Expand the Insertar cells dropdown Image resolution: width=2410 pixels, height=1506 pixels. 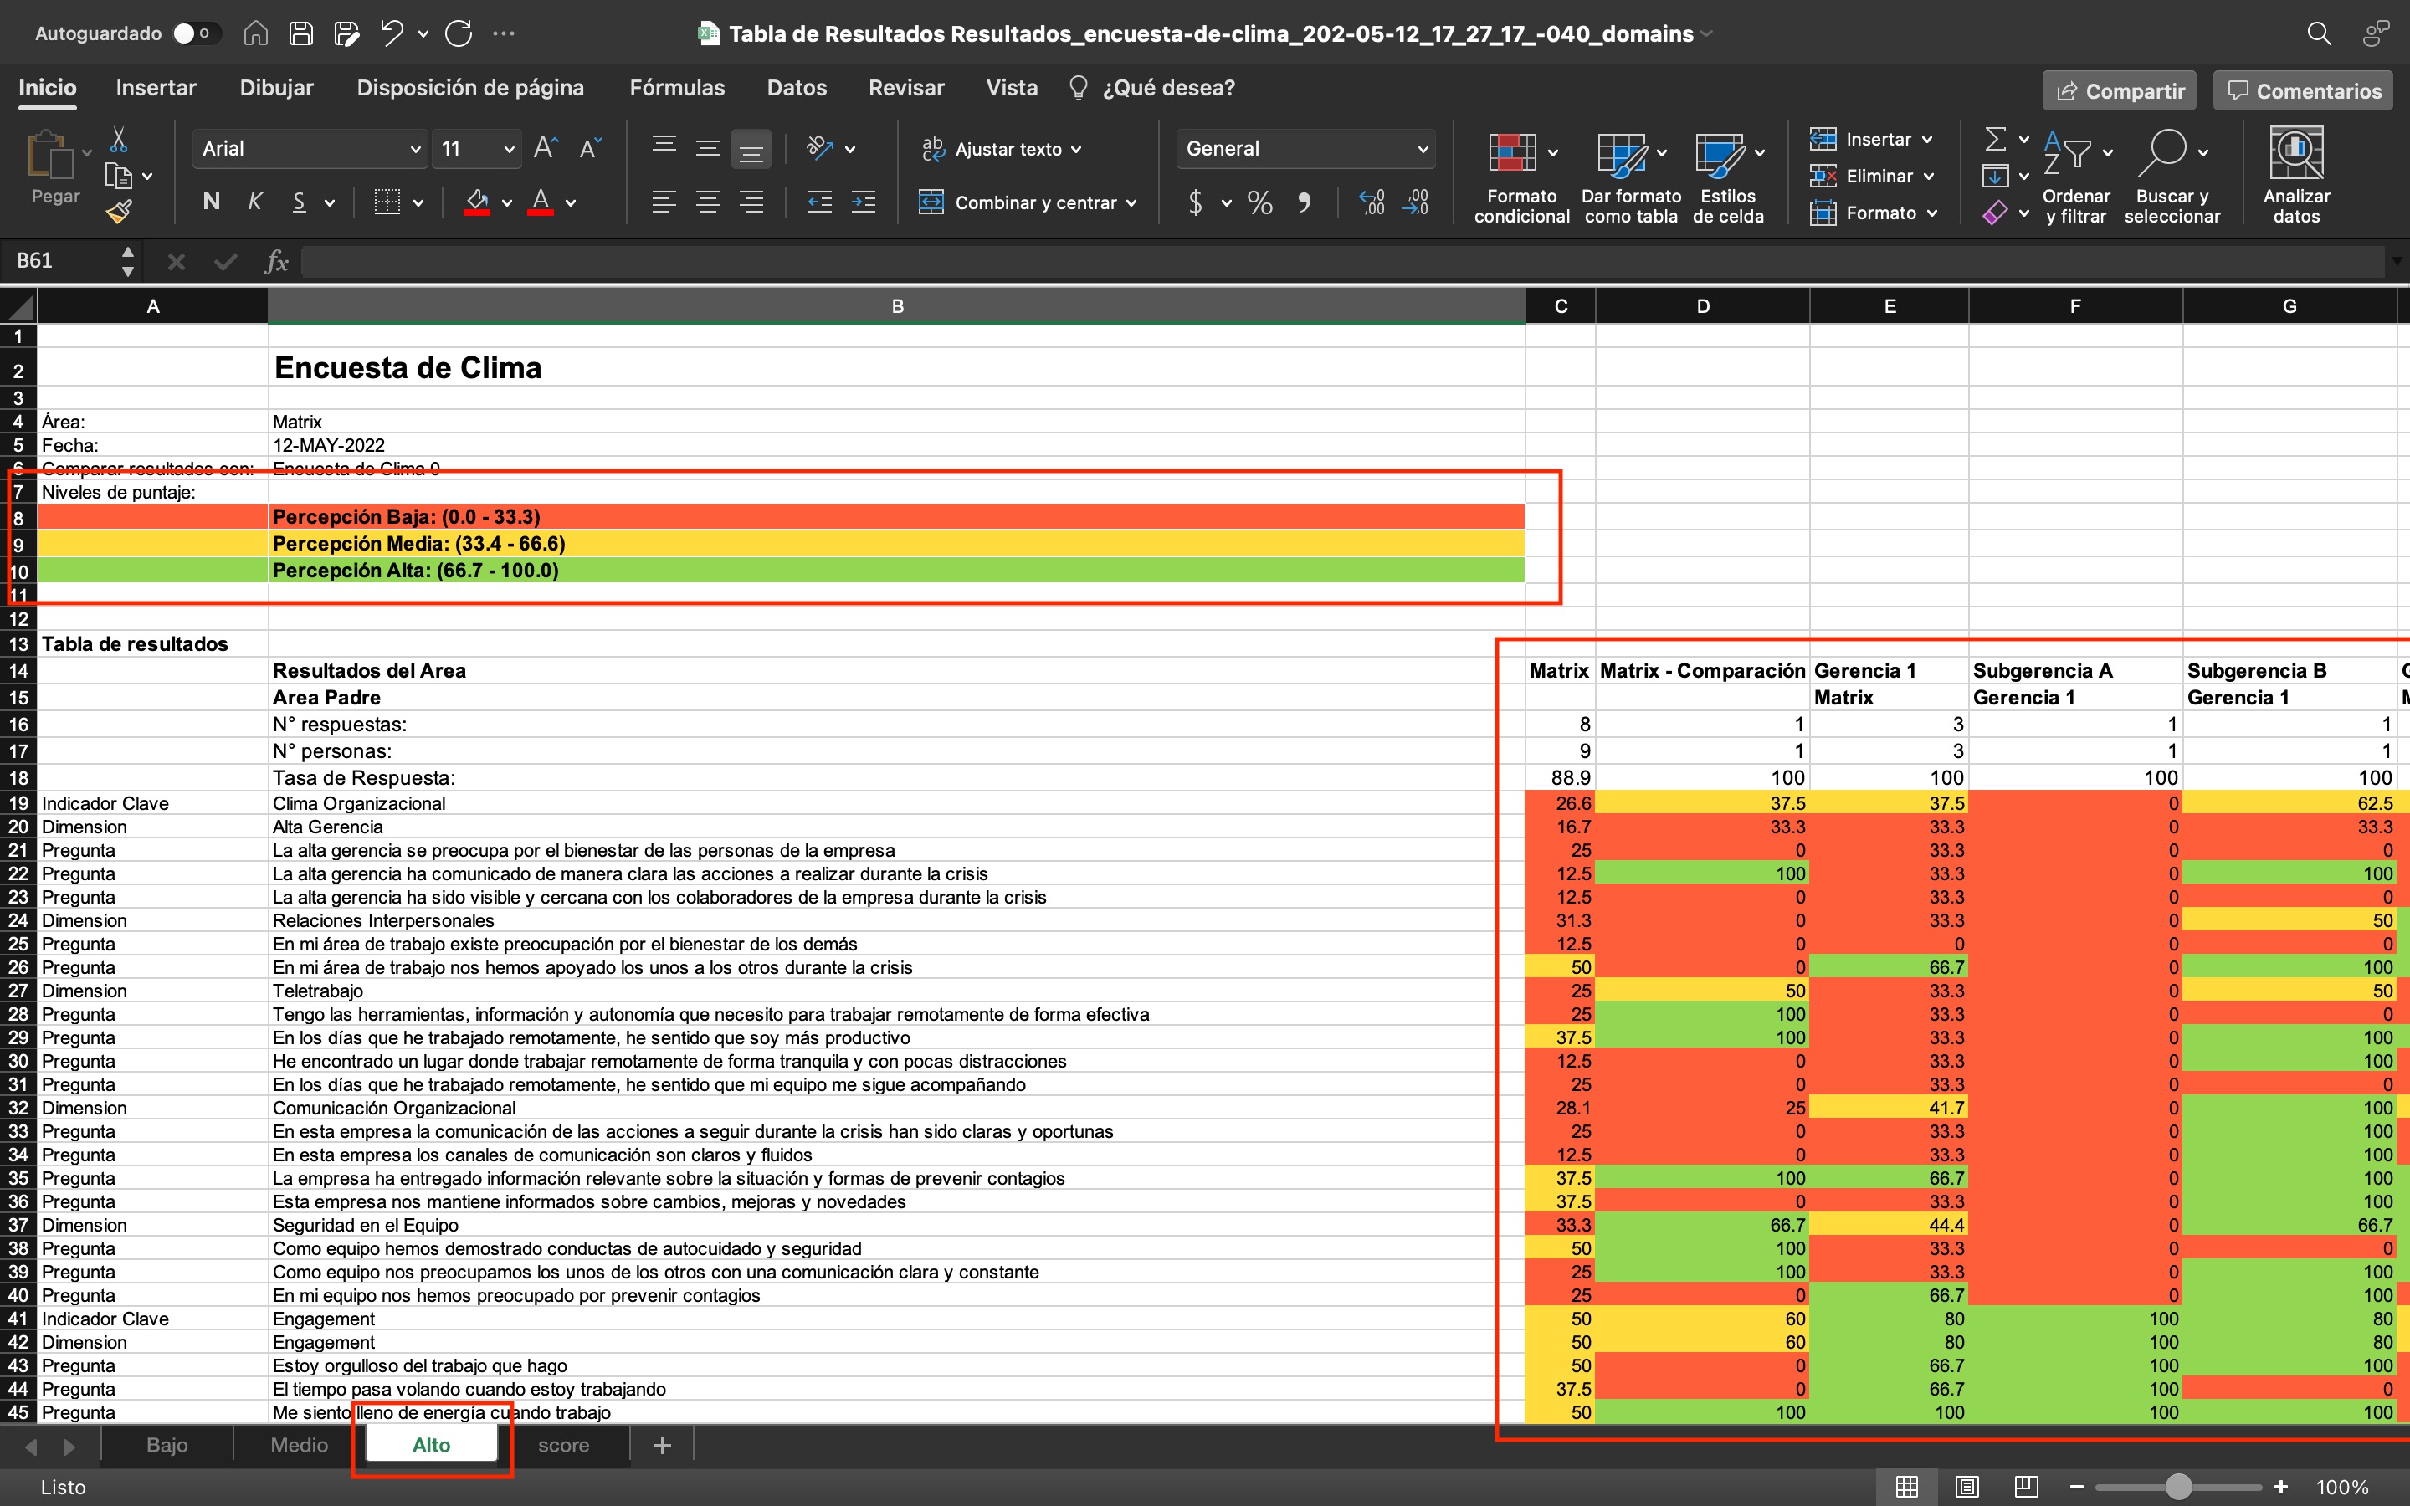tap(1928, 140)
